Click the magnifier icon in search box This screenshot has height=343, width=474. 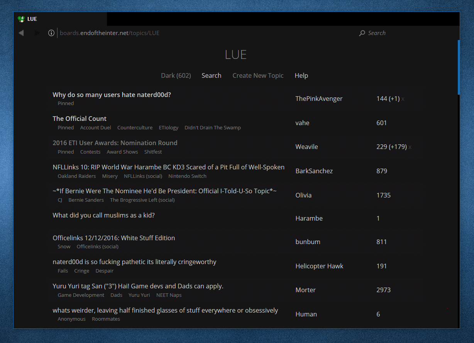[362, 33]
